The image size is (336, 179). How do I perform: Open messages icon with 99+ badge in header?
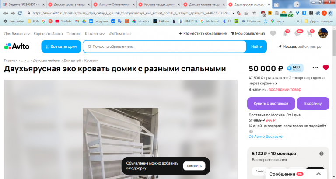click(298, 33)
